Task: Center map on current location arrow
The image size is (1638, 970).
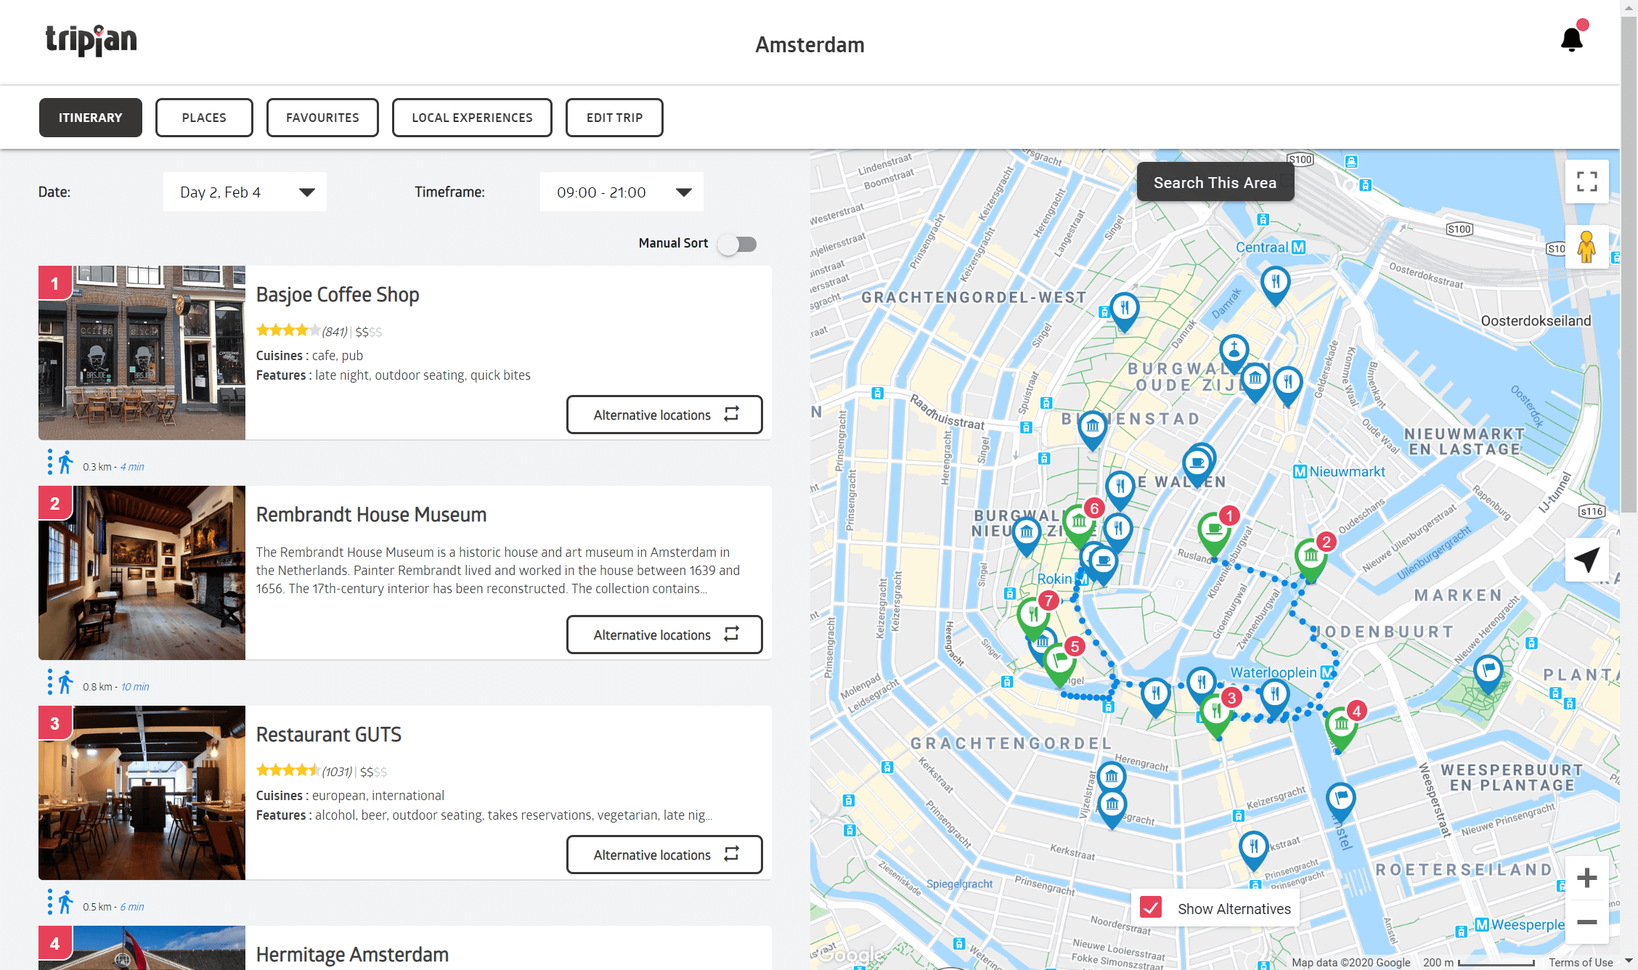Action: 1586,559
